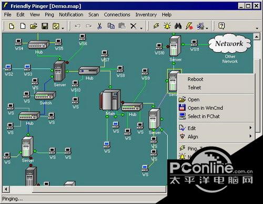Click the checklist toolbar icon

pyautogui.click(x=56, y=26)
